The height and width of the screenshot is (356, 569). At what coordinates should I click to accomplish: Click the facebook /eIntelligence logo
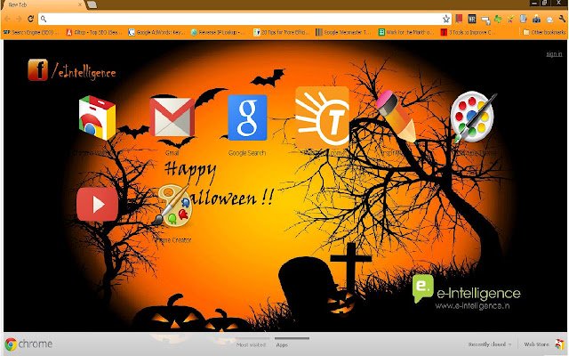pos(72,69)
